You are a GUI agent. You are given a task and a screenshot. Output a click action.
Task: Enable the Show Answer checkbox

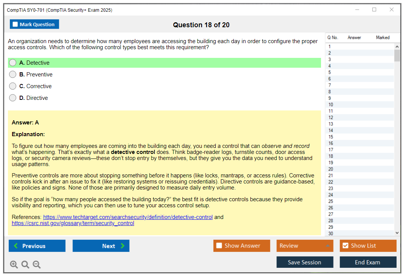[219, 245]
